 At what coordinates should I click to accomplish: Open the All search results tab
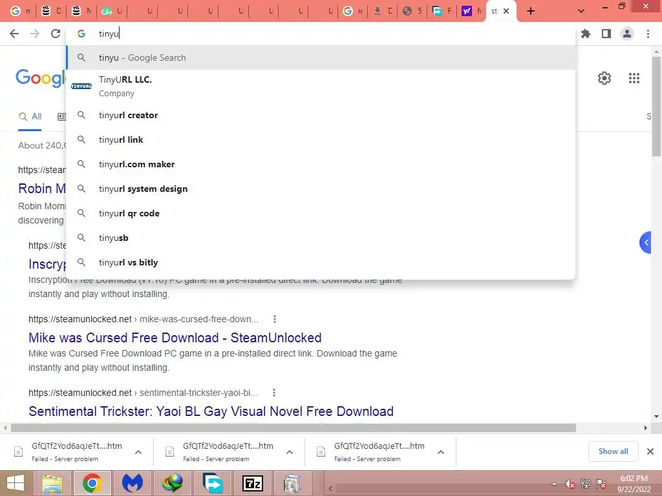tap(30, 117)
